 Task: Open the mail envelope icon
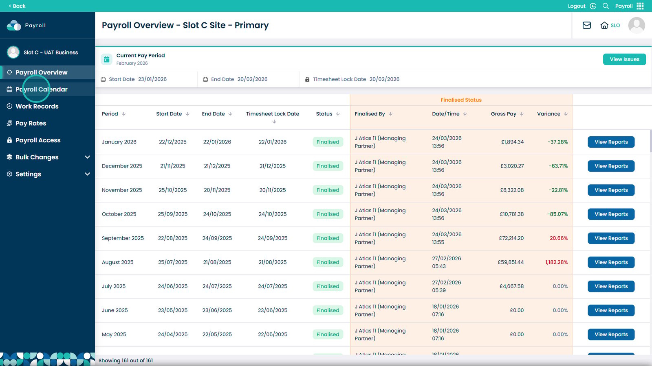[x=587, y=25]
